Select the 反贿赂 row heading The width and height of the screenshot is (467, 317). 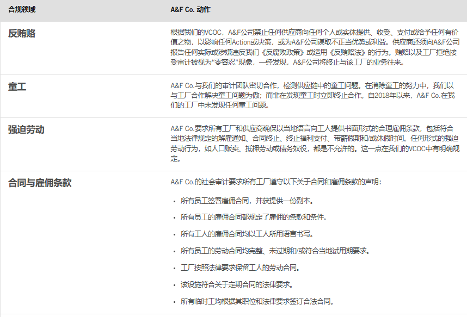[x=22, y=33]
